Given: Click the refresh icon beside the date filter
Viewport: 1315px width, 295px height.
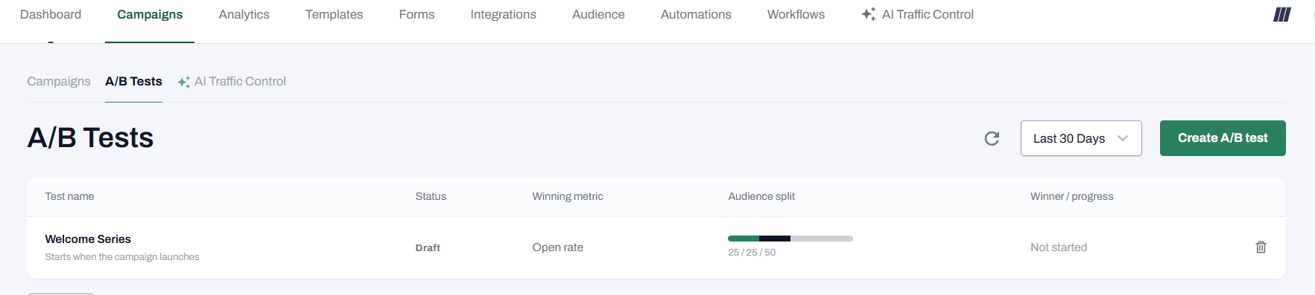Looking at the screenshot, I should tap(992, 138).
